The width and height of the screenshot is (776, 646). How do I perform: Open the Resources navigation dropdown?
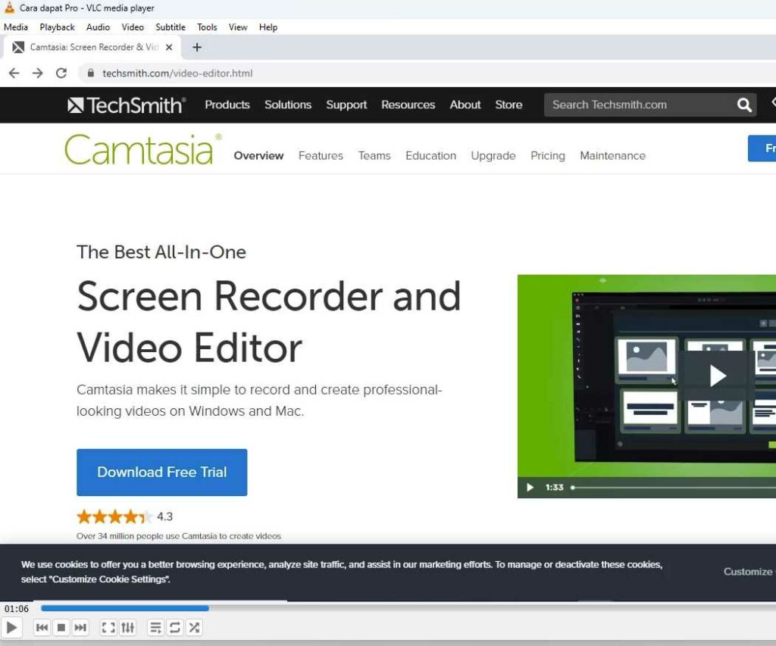(408, 105)
